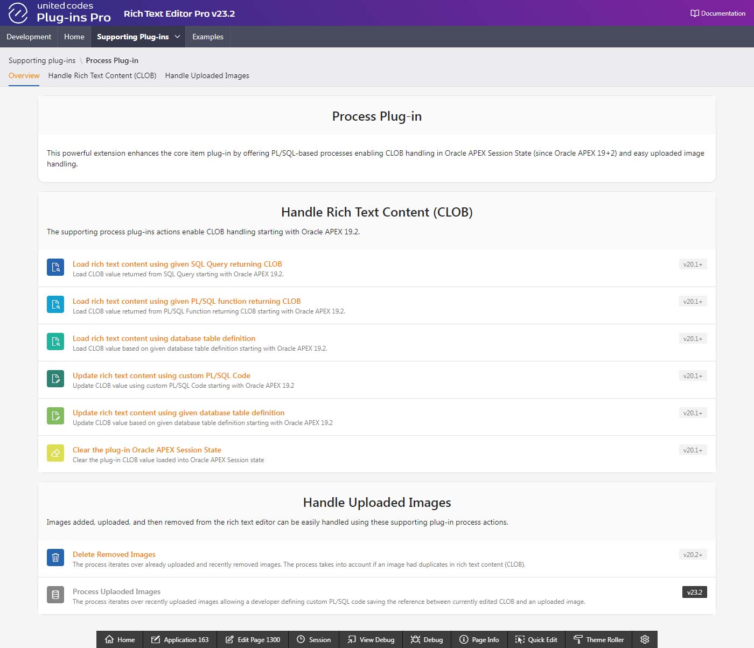Click the View Debug icon

[x=352, y=639]
